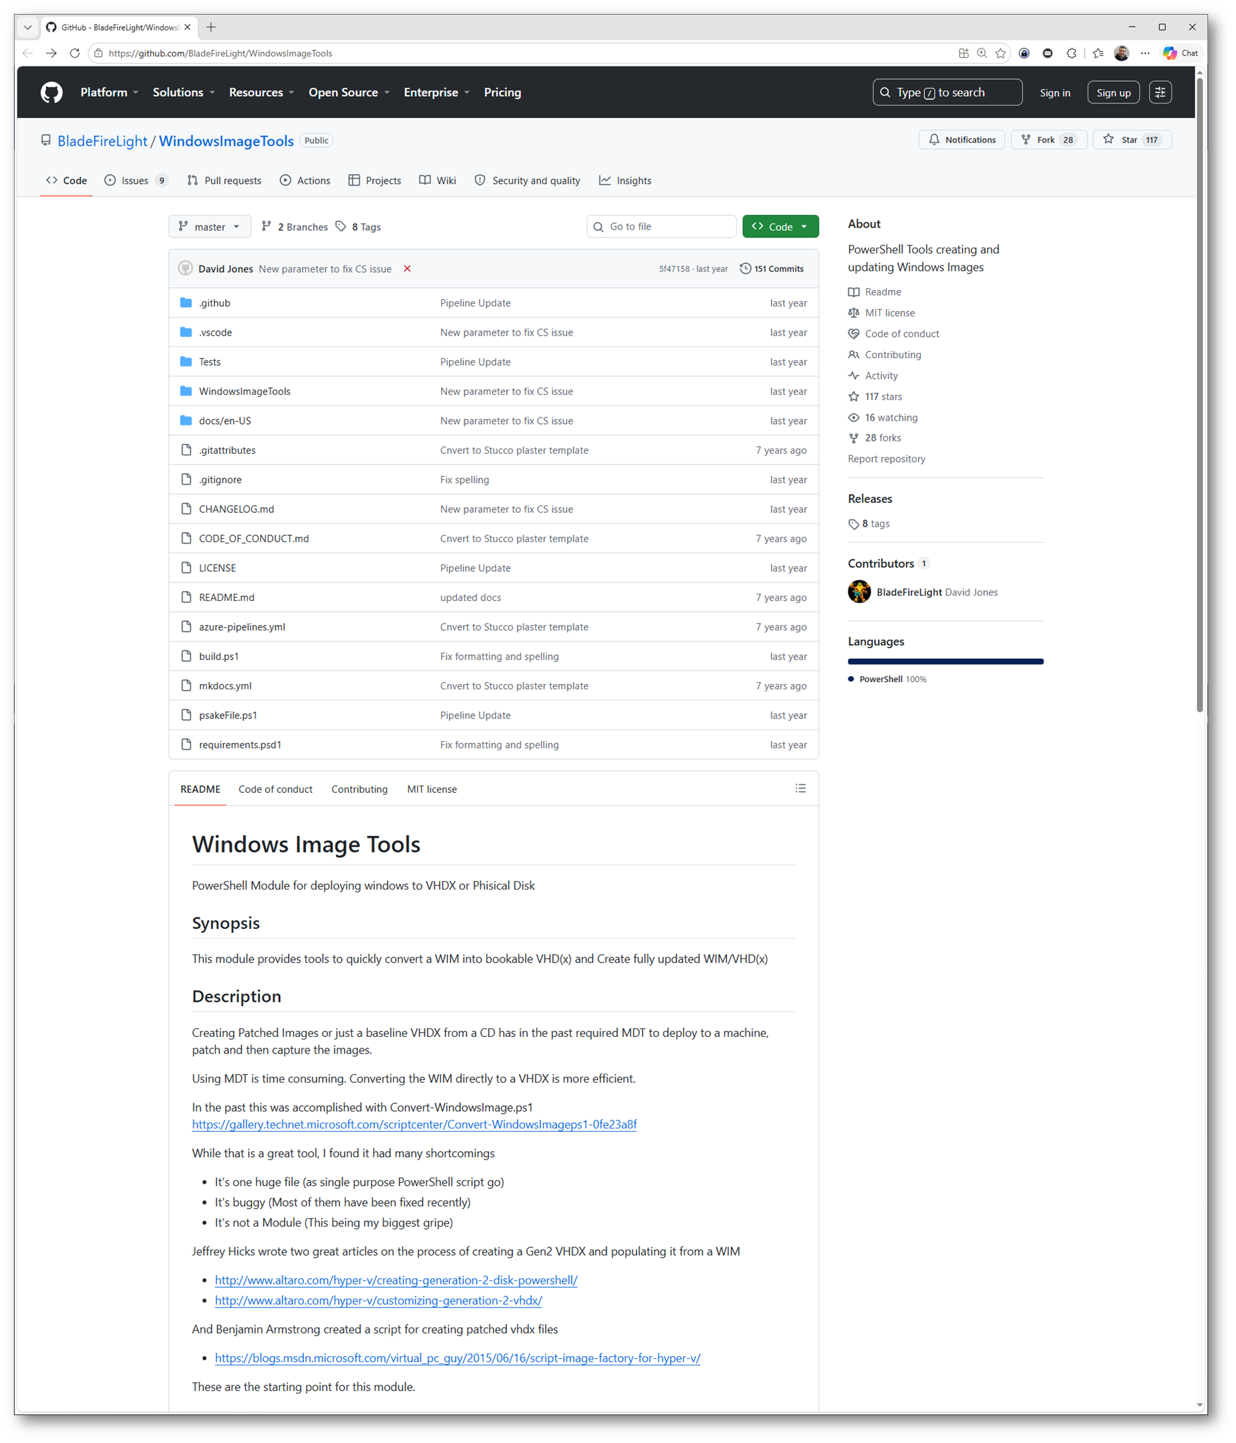Click the 8 Tags link
Screen dimensions: 1236x1443
pos(358,227)
